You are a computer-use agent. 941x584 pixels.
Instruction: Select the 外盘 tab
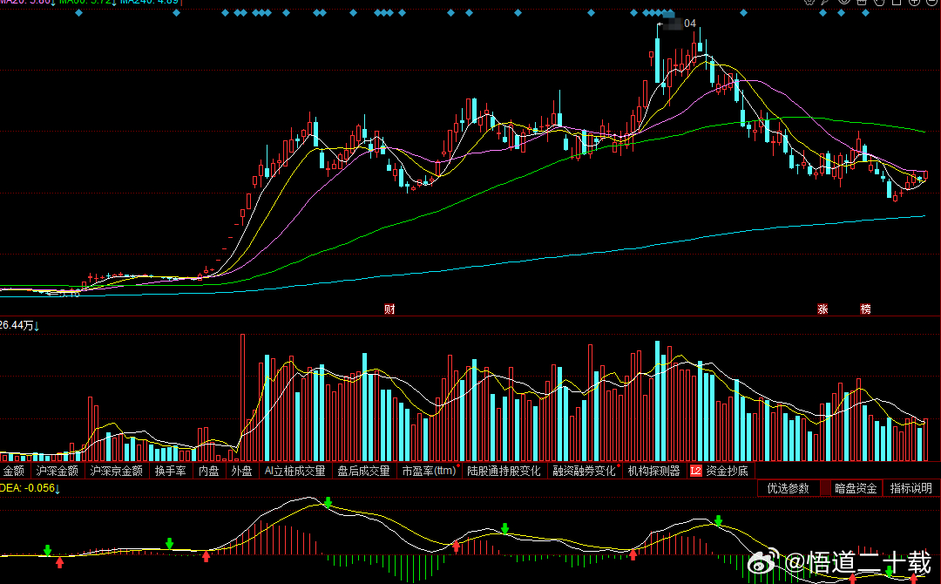coord(242,472)
